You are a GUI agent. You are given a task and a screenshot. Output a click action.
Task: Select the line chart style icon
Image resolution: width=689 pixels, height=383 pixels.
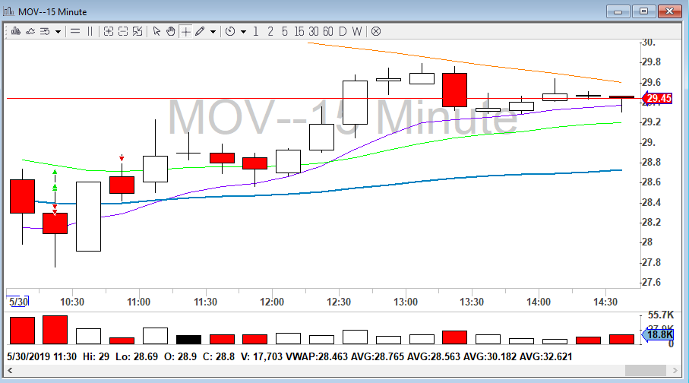tap(30, 31)
